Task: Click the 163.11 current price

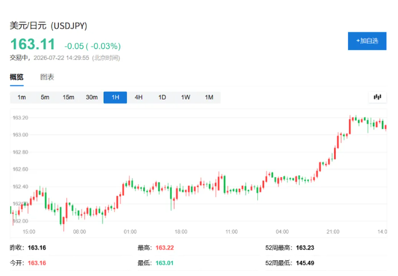Action: coord(33,44)
